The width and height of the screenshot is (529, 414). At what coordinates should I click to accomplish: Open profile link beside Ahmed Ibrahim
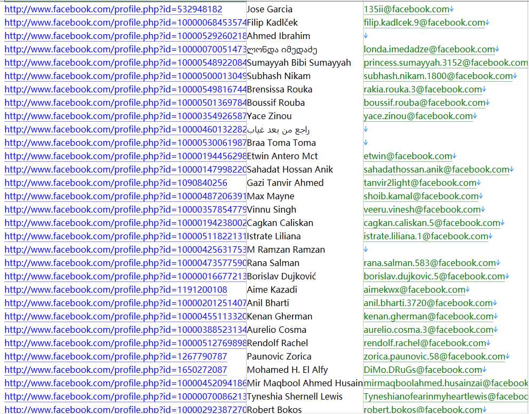pyautogui.click(x=125, y=36)
